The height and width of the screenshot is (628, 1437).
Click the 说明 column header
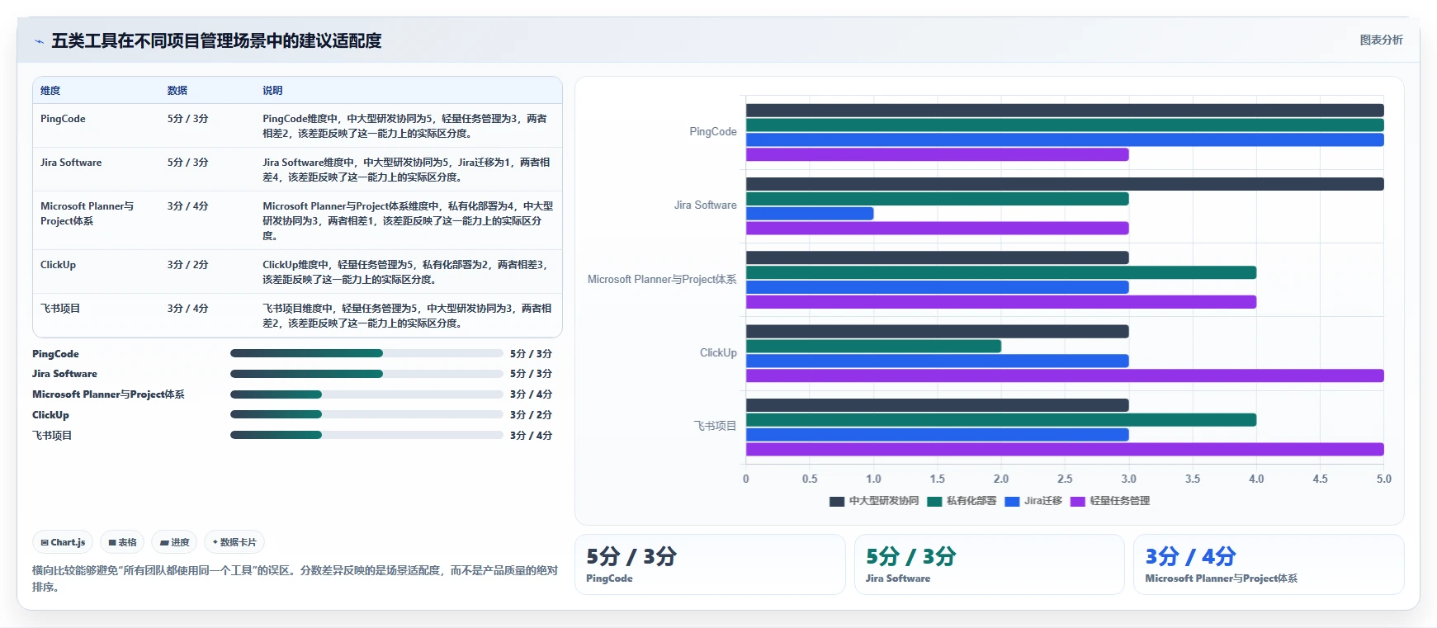coord(272,91)
